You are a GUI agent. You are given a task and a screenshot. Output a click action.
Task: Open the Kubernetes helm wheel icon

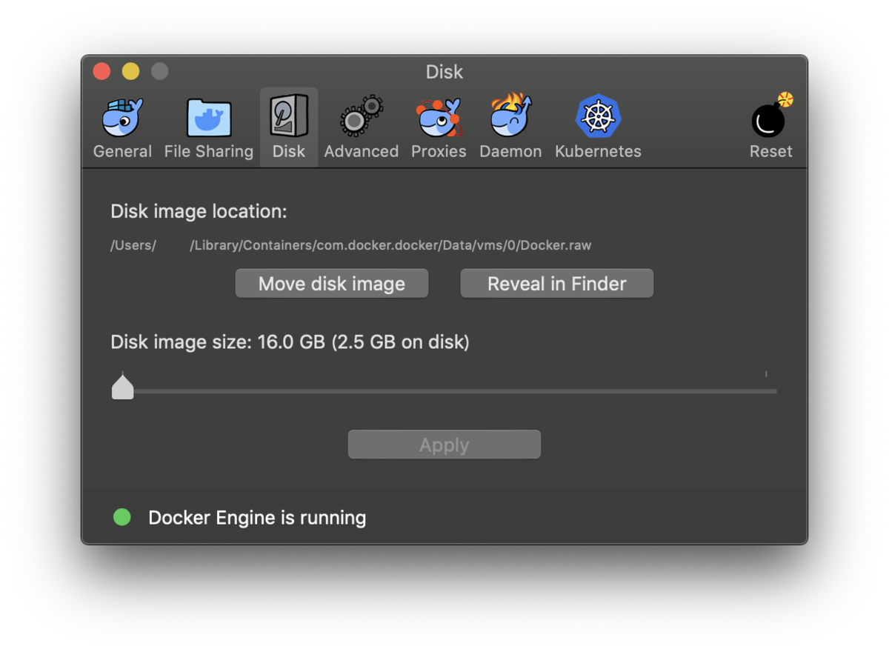(598, 116)
